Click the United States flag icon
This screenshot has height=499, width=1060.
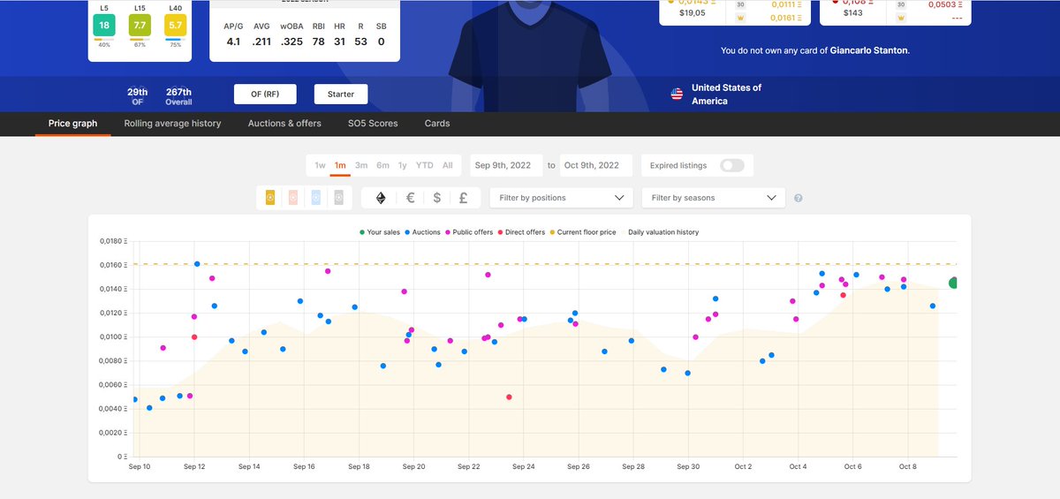tap(678, 94)
